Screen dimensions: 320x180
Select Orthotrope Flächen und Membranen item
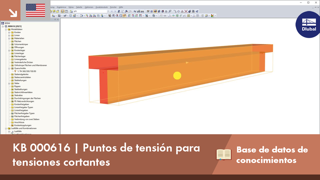pos(30,65)
